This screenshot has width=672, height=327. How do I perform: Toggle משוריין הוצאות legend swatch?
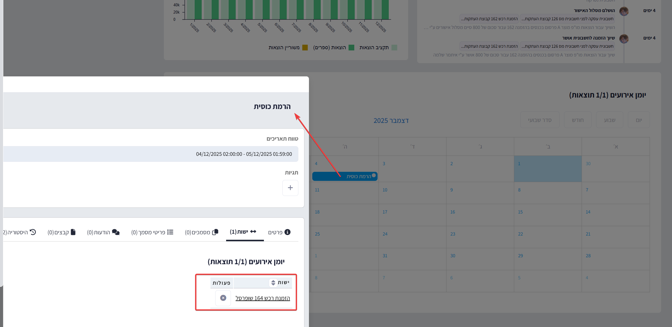pyautogui.click(x=305, y=48)
